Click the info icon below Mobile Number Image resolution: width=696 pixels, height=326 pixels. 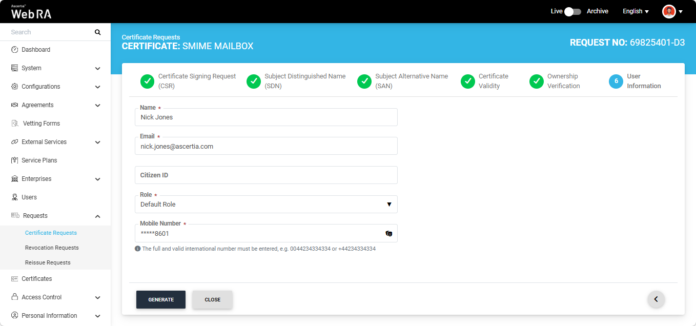(x=137, y=249)
